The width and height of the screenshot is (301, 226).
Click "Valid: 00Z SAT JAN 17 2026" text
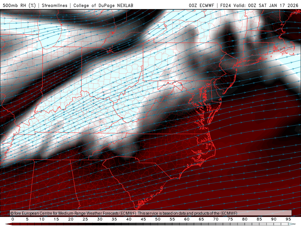click(x=266, y=5)
